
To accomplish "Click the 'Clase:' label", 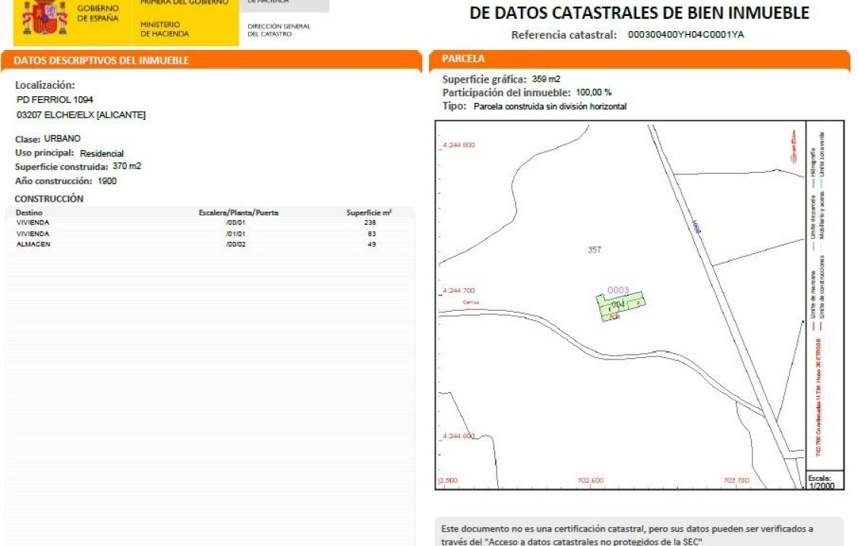I will tap(27, 140).
